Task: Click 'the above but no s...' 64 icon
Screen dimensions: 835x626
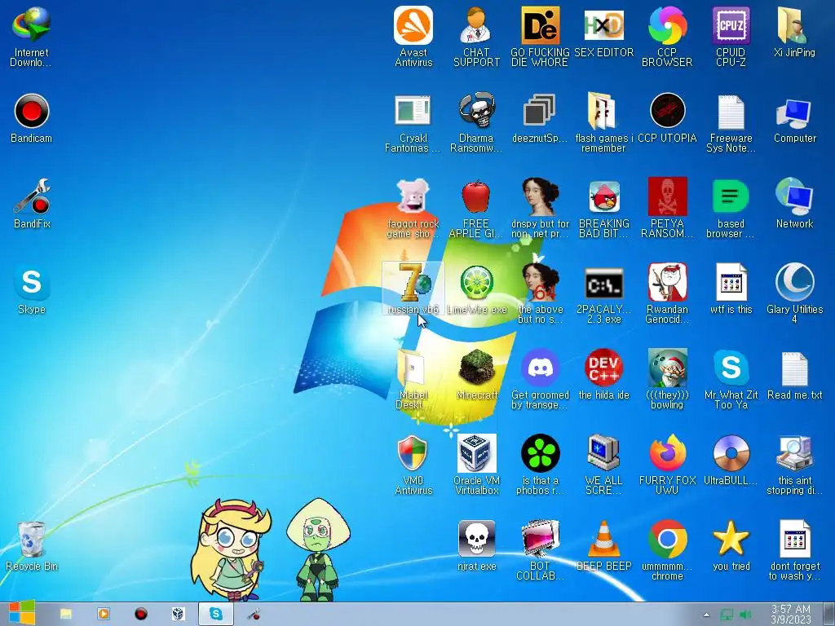Action: tap(540, 294)
